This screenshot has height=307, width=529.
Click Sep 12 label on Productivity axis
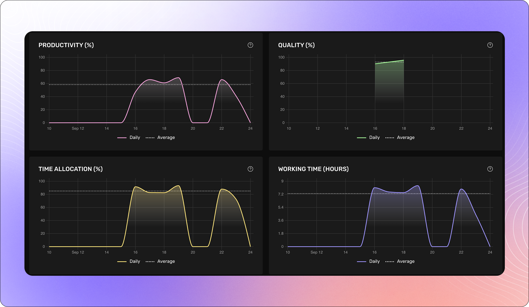click(78, 129)
